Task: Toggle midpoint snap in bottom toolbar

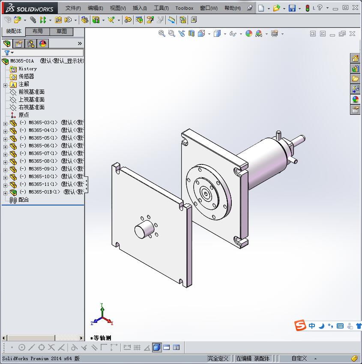Action: 32,347
